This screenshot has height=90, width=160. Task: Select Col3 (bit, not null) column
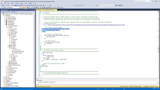click(18, 53)
